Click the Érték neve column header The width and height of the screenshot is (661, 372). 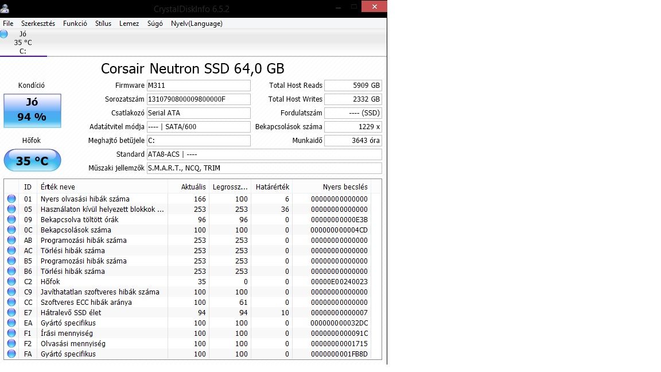103,187
